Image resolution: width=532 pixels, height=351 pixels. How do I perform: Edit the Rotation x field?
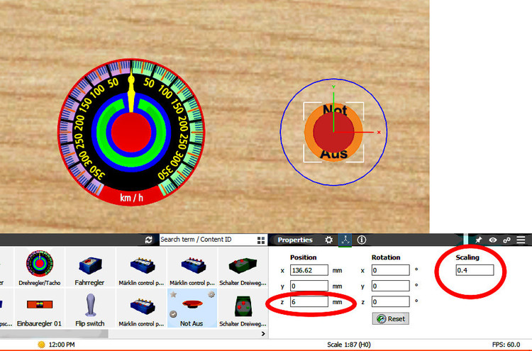391,270
